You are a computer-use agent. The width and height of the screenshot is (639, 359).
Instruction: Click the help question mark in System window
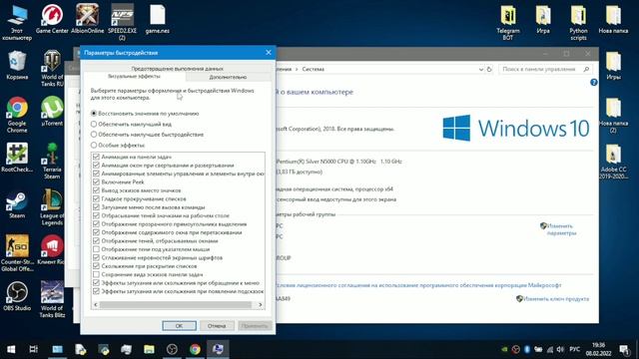593,82
